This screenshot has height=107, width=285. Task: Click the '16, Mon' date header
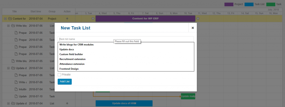[273, 13]
